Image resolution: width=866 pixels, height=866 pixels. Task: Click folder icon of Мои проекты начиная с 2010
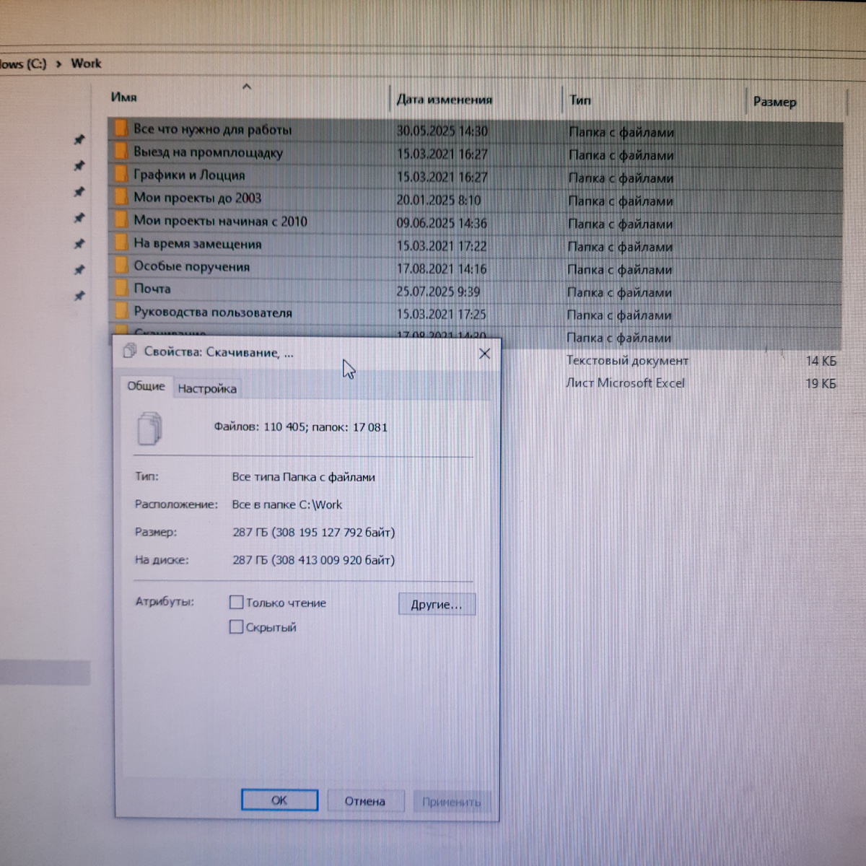tap(120, 221)
